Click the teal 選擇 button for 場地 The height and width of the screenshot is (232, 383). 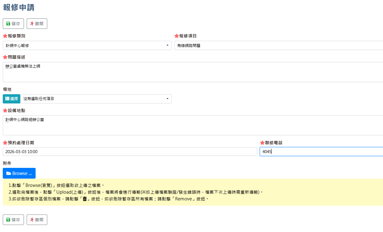point(11,99)
